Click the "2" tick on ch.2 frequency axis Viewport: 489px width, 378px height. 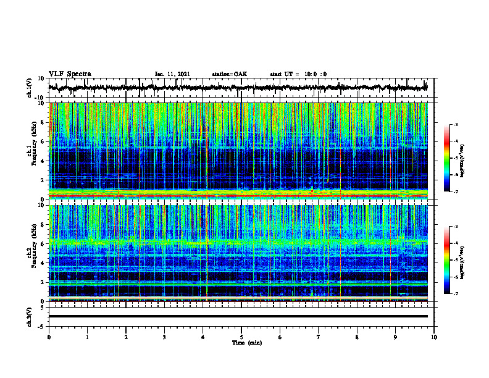(x=43, y=282)
